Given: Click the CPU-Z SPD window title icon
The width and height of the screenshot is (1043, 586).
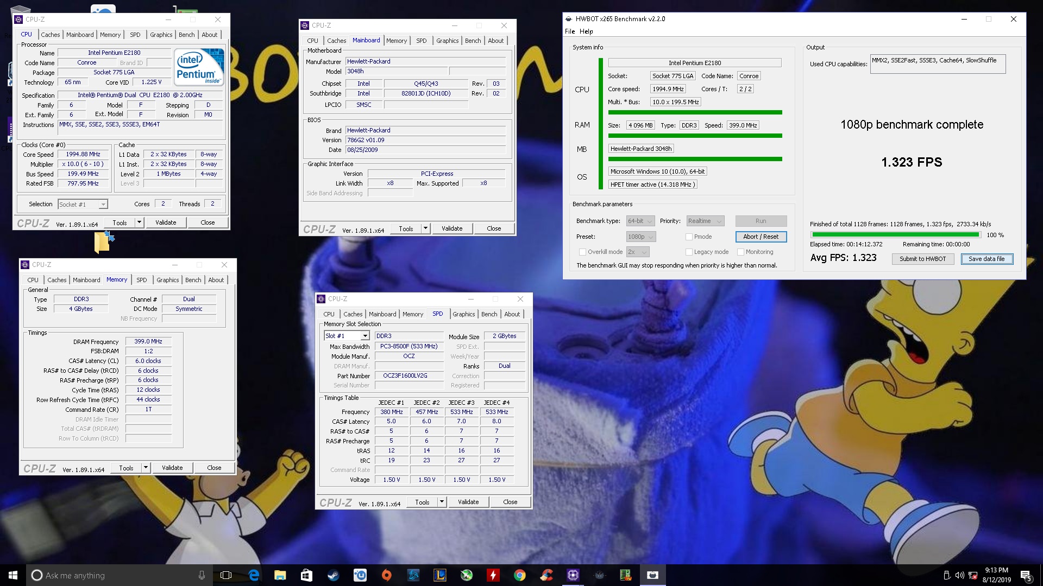Looking at the screenshot, I should tap(321, 299).
